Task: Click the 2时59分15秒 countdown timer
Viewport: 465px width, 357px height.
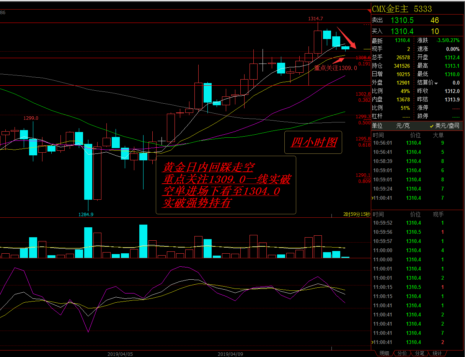Action: point(357,214)
